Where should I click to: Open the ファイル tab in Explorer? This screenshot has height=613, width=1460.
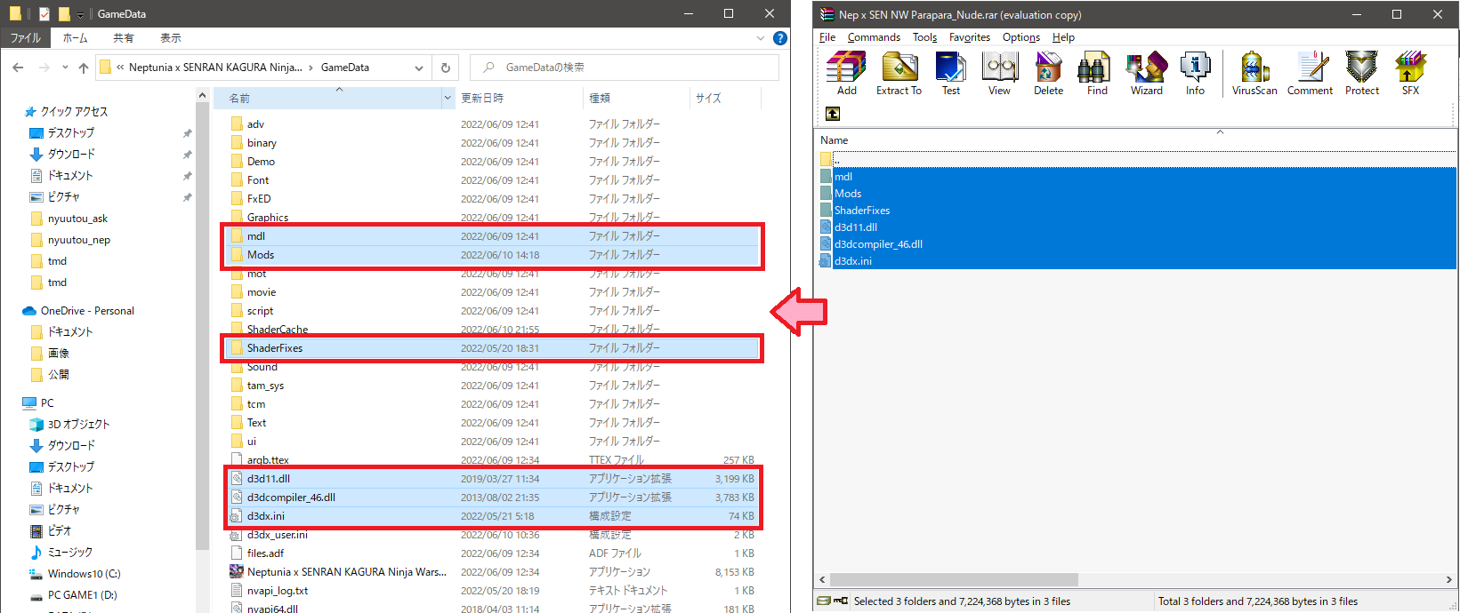[25, 38]
